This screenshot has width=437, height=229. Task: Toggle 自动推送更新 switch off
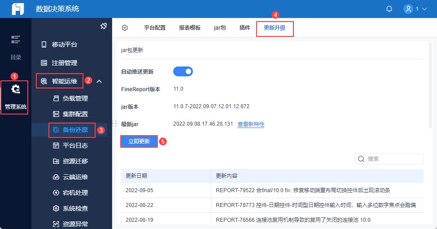(x=183, y=71)
